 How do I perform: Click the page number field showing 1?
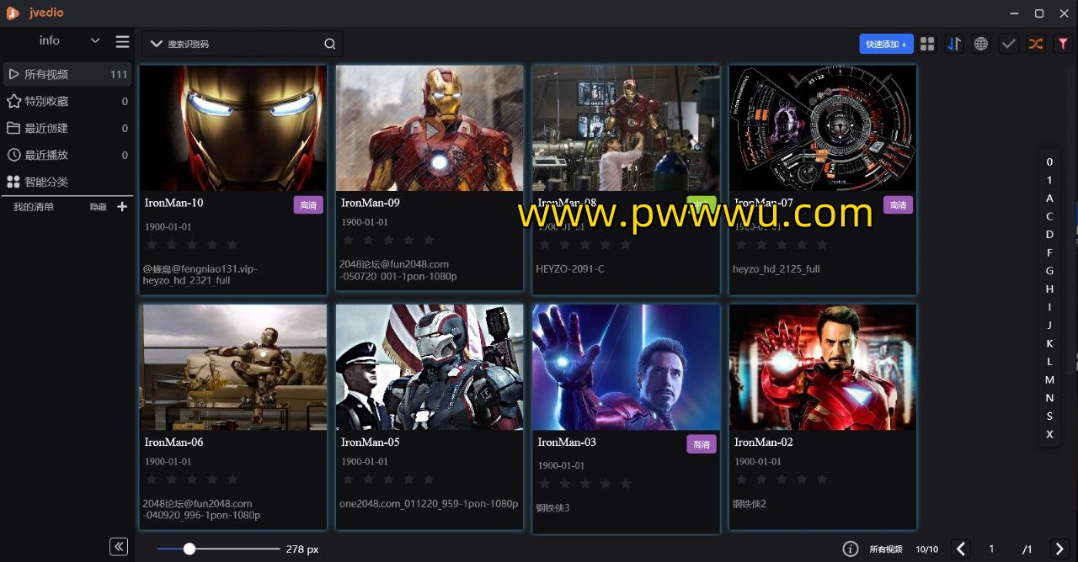tap(992, 549)
